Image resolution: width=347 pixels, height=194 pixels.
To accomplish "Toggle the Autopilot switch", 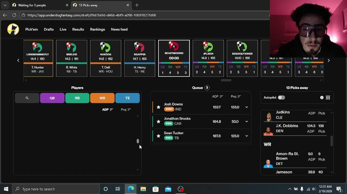I will click(x=281, y=98).
